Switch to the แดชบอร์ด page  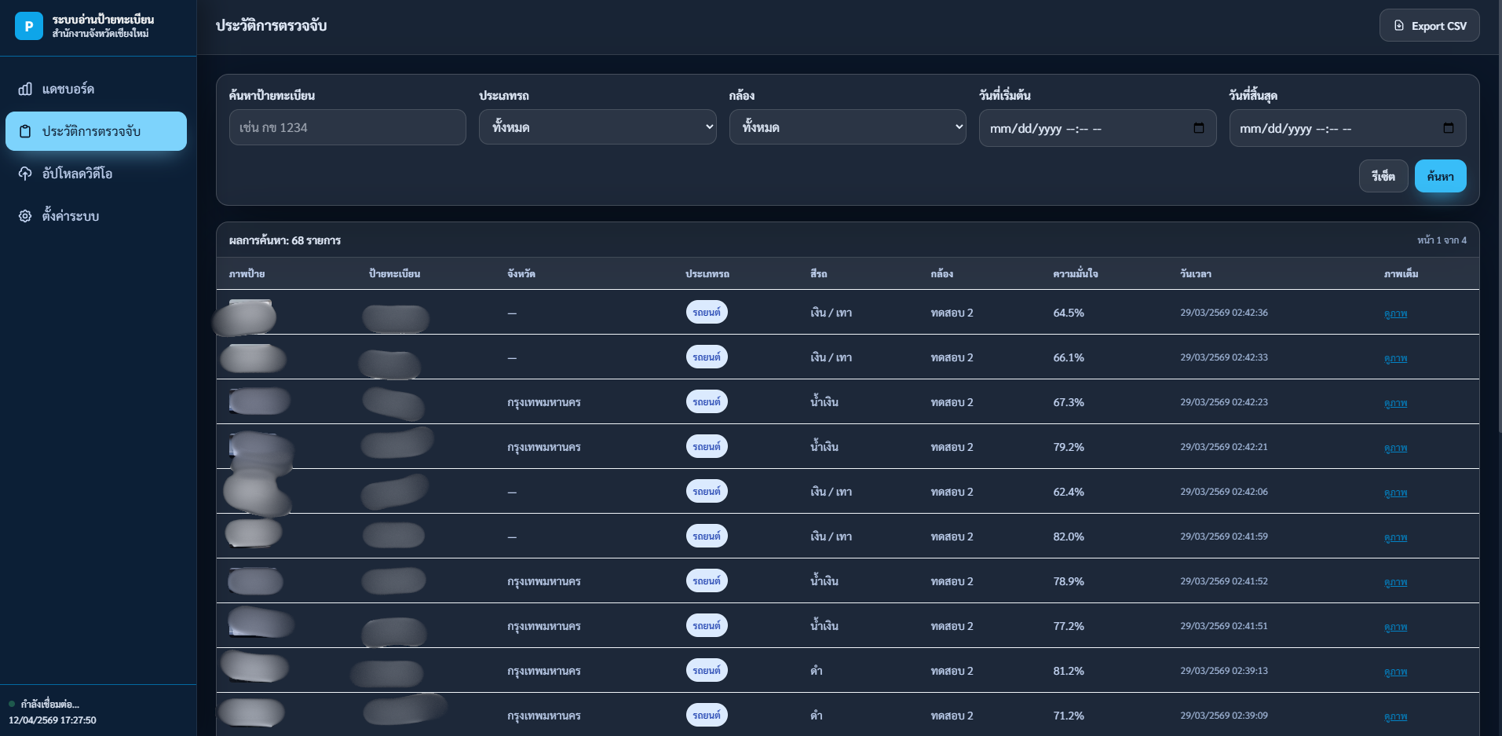pyautogui.click(x=68, y=89)
